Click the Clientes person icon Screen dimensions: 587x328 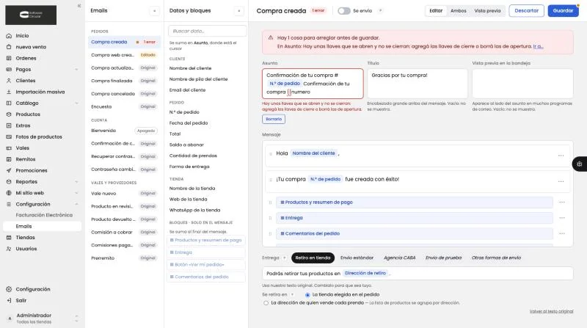9,81
